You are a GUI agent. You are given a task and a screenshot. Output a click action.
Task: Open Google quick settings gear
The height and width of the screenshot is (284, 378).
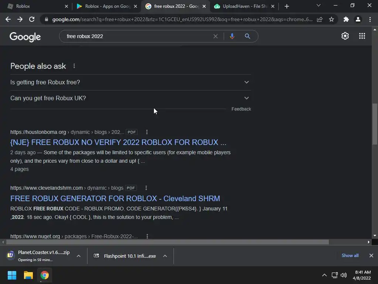(x=345, y=36)
